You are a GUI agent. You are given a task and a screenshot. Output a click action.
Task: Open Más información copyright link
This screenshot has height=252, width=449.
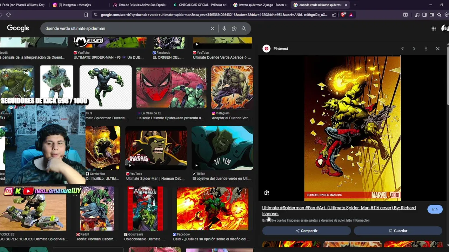click(358, 220)
